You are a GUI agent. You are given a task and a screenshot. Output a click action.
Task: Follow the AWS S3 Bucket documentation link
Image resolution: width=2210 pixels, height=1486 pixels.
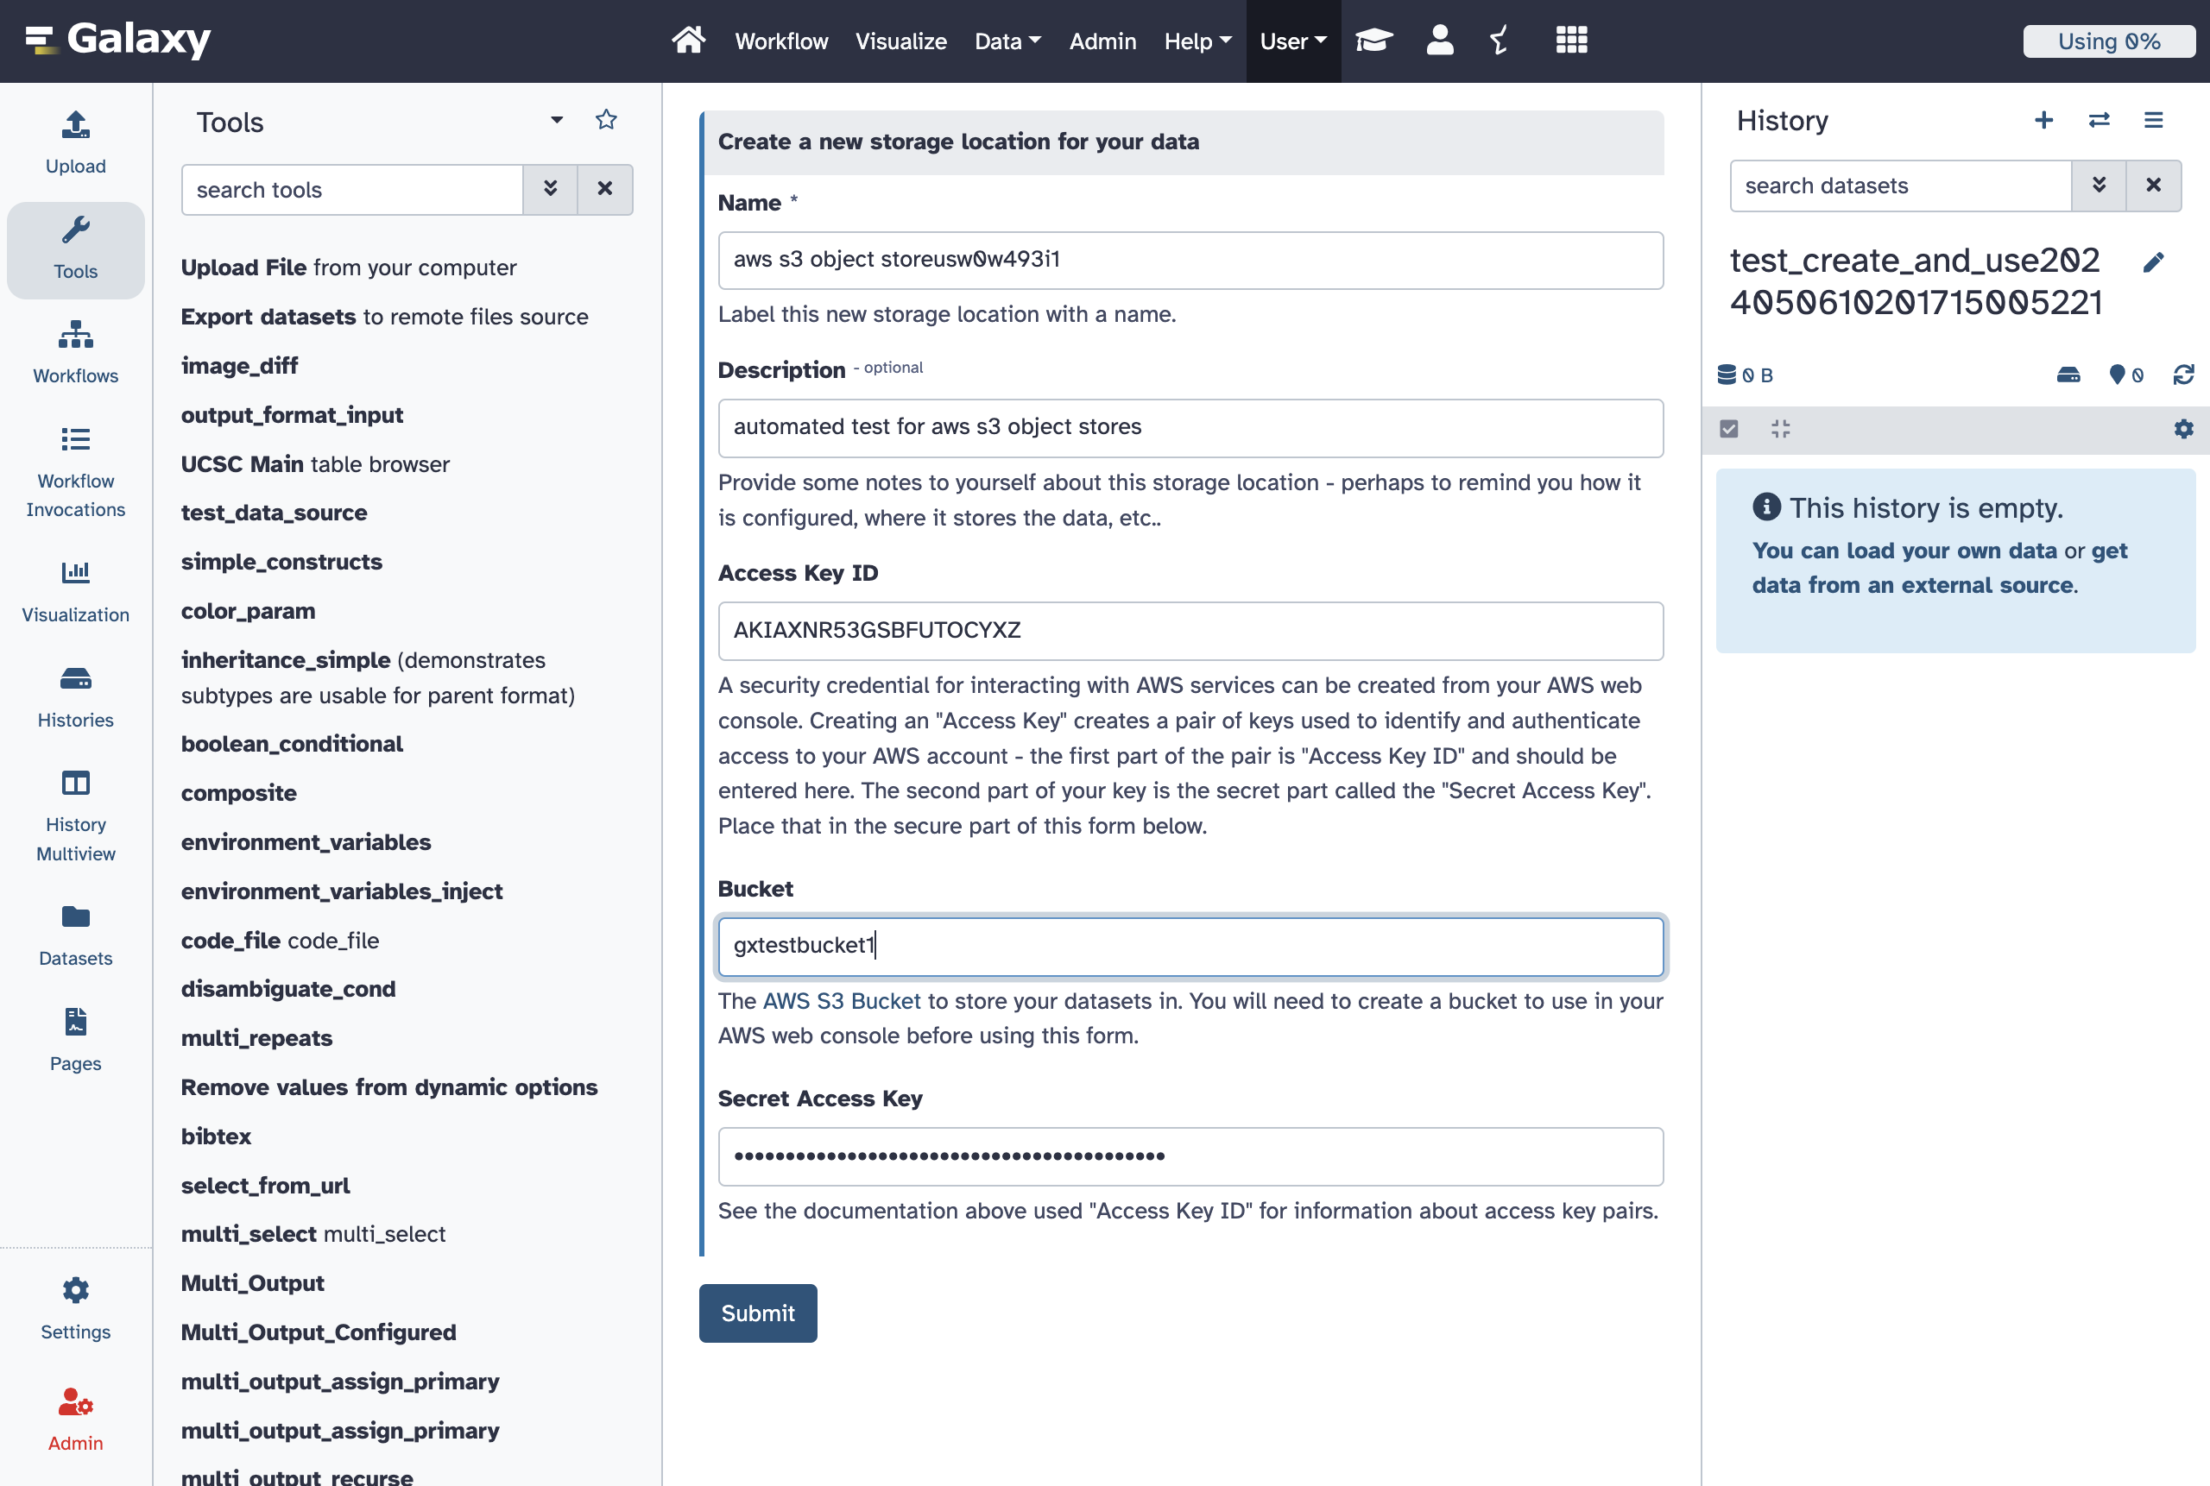[840, 1001]
